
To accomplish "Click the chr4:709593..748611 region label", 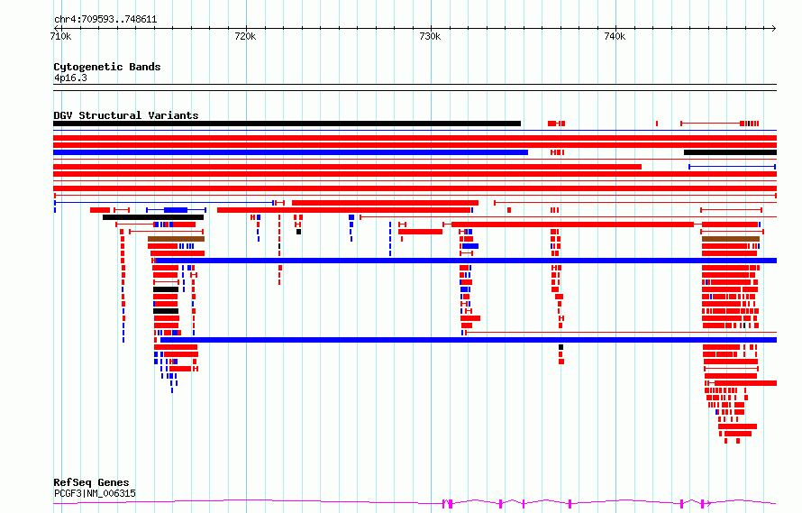I will (x=105, y=20).
